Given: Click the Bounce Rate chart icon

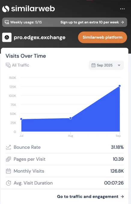Looking at the screenshot, I should tap(8, 147).
